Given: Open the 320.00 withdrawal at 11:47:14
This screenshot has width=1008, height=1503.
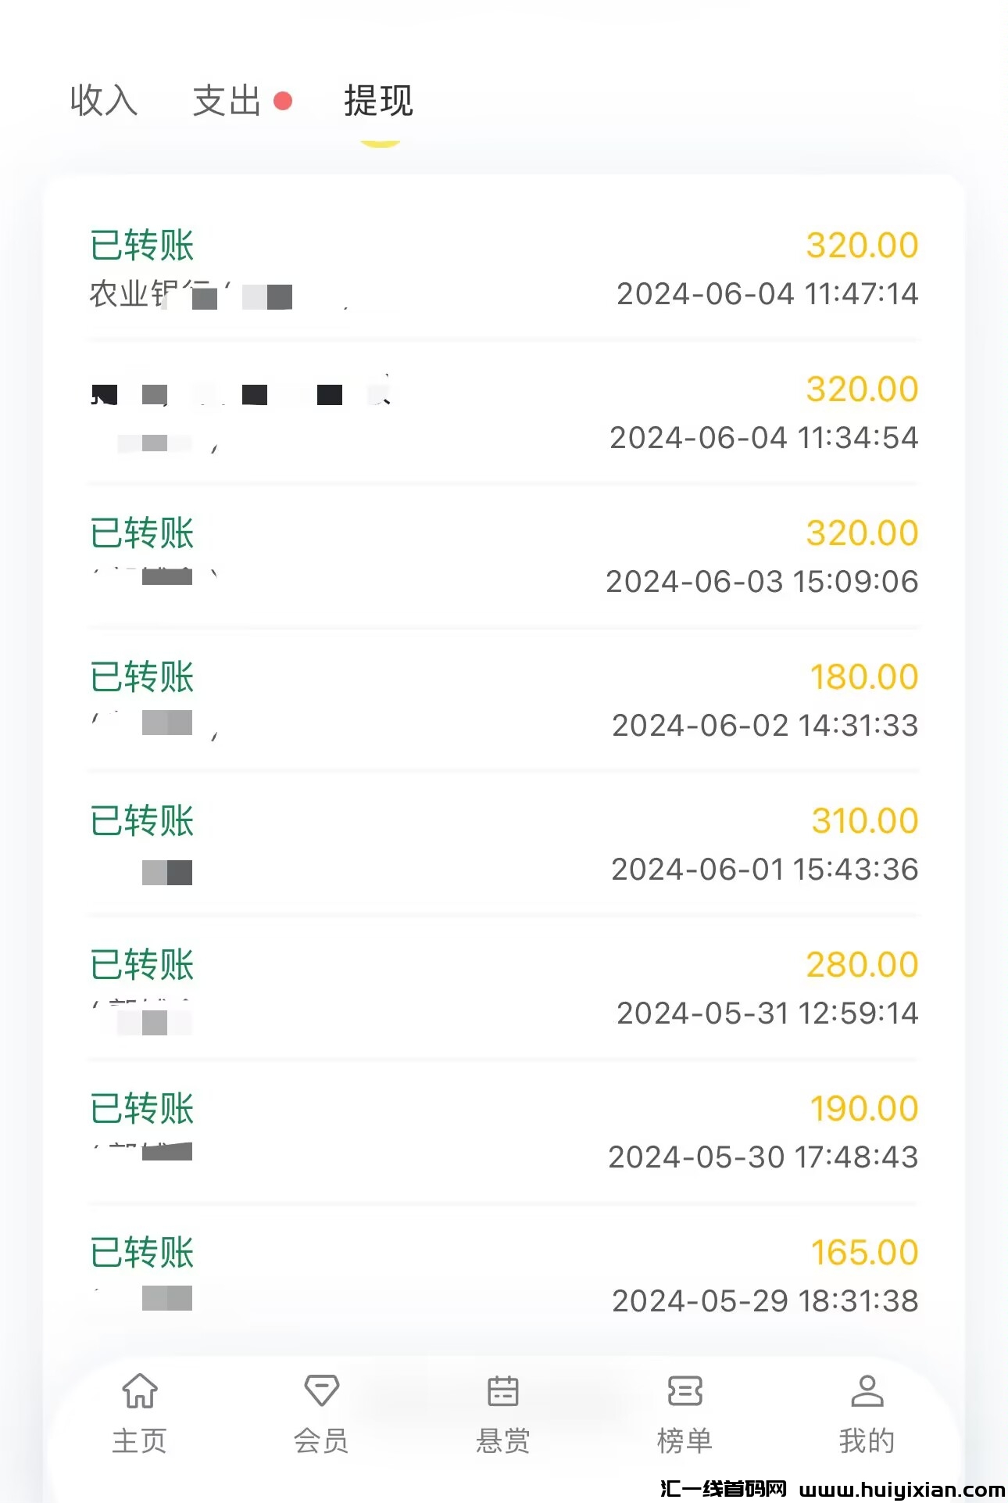Looking at the screenshot, I should (x=503, y=268).
